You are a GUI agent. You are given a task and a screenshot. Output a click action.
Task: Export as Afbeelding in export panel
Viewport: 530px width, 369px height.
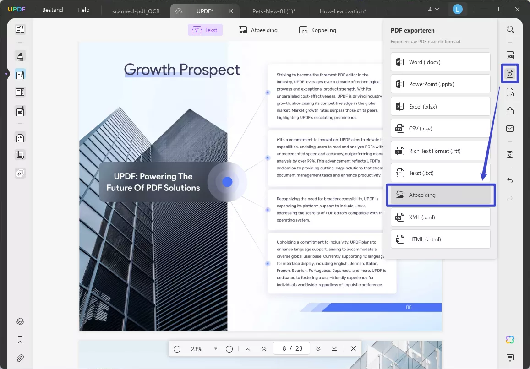(x=440, y=195)
